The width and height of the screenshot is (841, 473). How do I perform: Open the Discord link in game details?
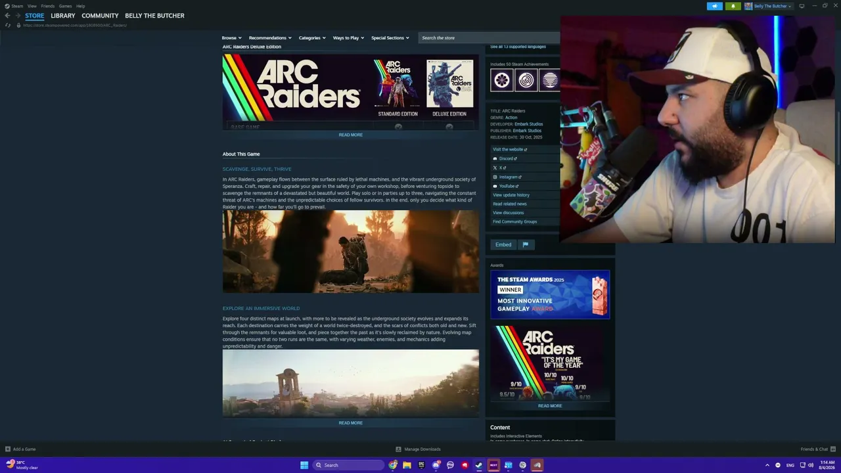point(505,158)
